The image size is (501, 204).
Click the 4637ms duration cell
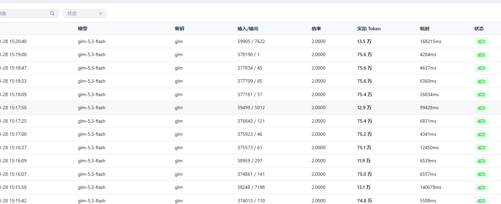[x=428, y=68]
